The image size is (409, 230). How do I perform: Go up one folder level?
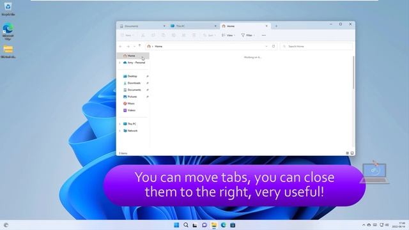tap(139, 45)
